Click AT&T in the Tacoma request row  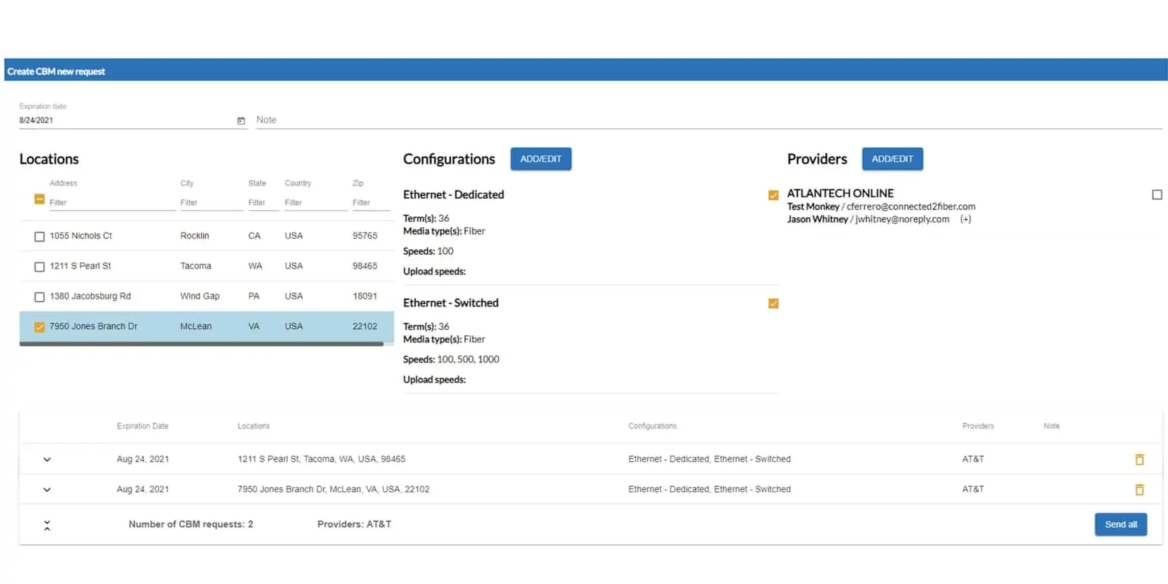pos(973,459)
